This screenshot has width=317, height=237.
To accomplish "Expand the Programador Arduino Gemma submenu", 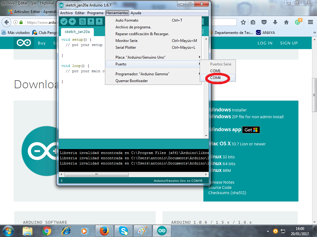I will 154,74.
